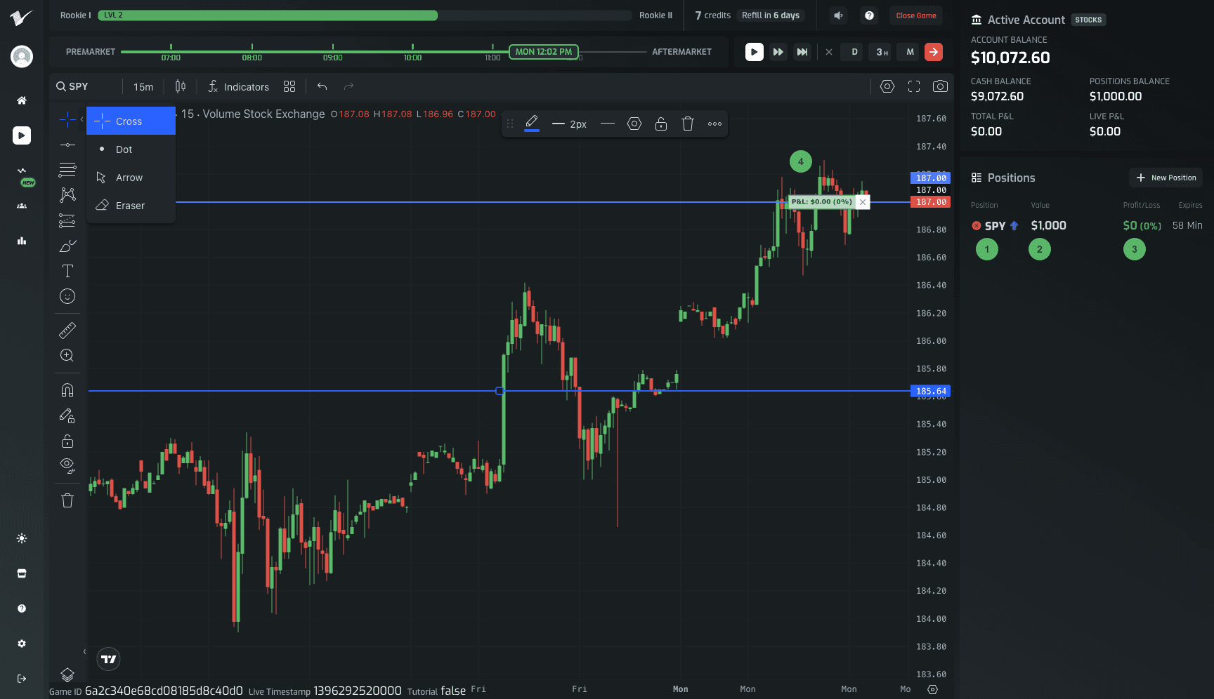Close the P&L label on chart
1214x699 pixels.
click(863, 202)
